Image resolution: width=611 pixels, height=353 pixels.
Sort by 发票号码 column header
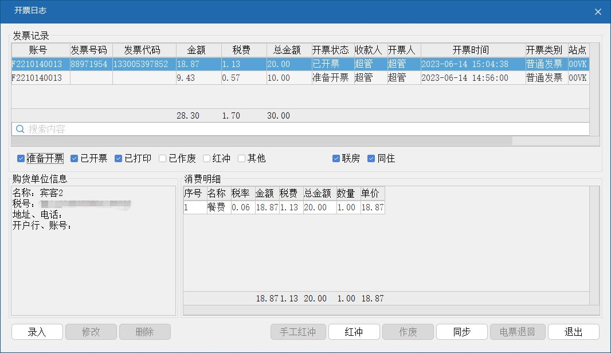coord(91,50)
